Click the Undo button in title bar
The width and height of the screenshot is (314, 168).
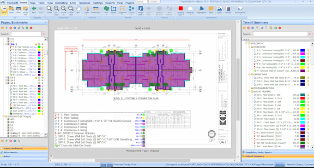point(154,1)
